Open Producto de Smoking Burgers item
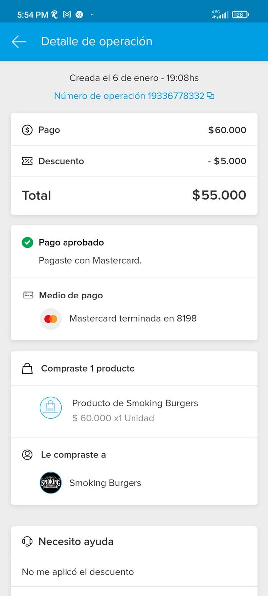Viewport: 268px width, 596px height. (134, 411)
